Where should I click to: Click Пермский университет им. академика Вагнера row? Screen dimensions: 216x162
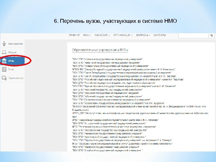tap(122, 140)
